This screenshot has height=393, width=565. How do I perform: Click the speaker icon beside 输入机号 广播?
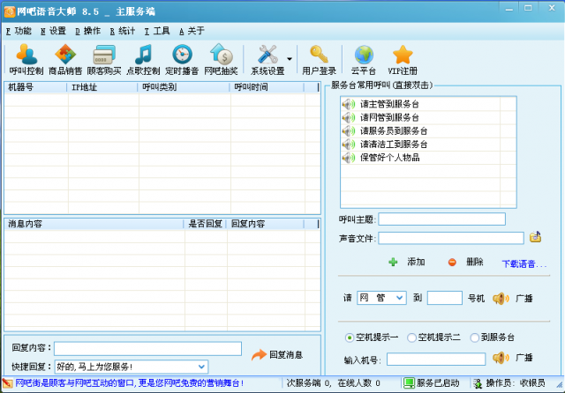(501, 358)
